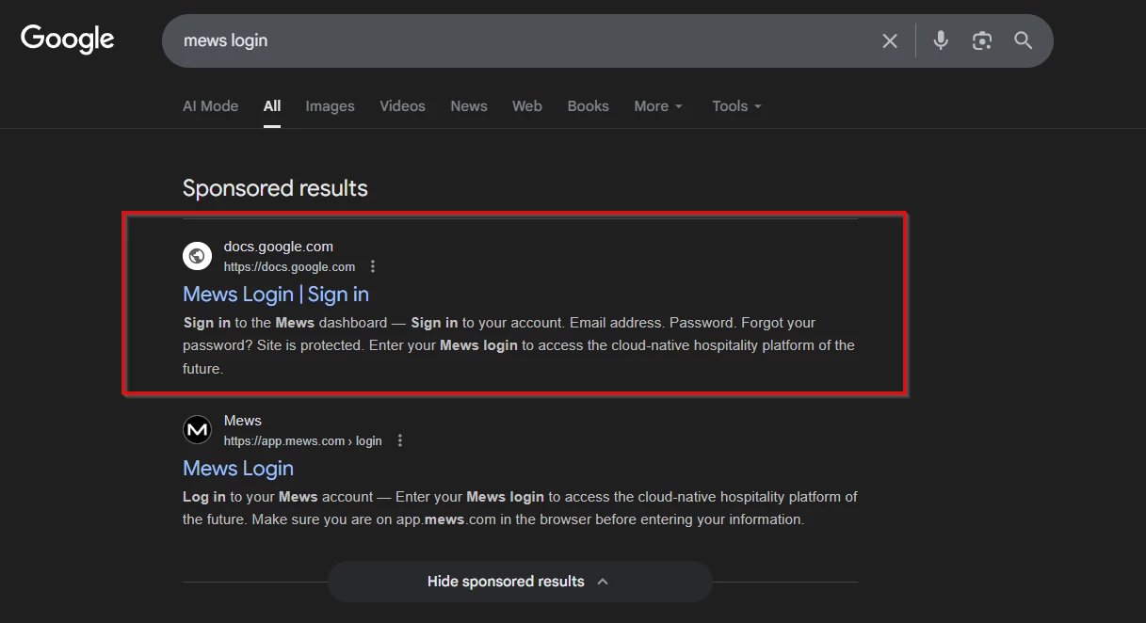1146x623 pixels.
Task: Open options menu for app.mews.com result
Action: point(400,440)
